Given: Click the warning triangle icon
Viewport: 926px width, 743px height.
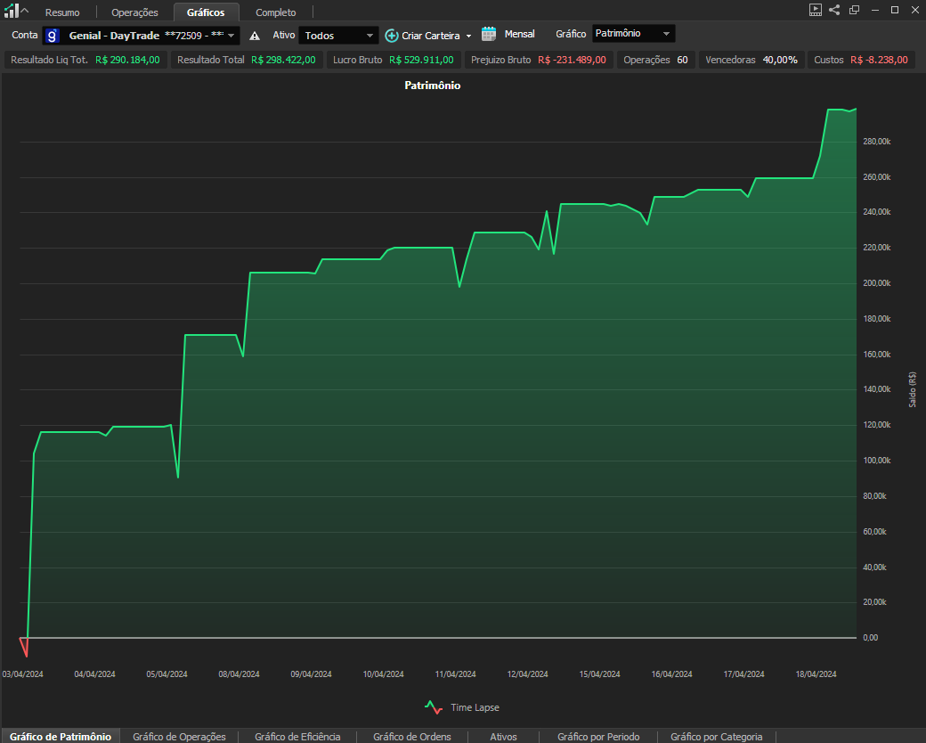Looking at the screenshot, I should coord(255,36).
